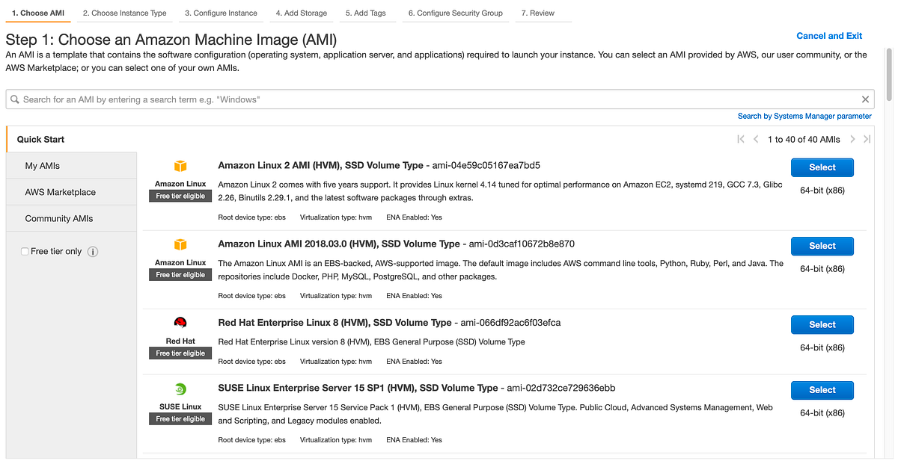Image resolution: width=898 pixels, height=467 pixels.
Task: Switch to the Choose Instance Type step
Action: pyautogui.click(x=124, y=12)
